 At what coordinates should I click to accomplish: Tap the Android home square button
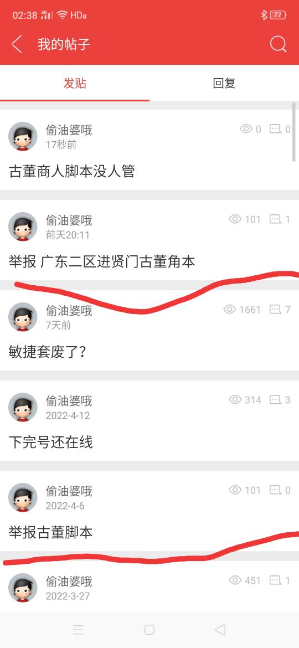[x=149, y=629]
